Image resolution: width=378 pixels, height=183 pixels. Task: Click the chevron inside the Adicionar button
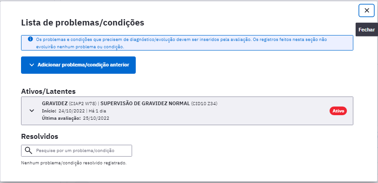pos(32,65)
